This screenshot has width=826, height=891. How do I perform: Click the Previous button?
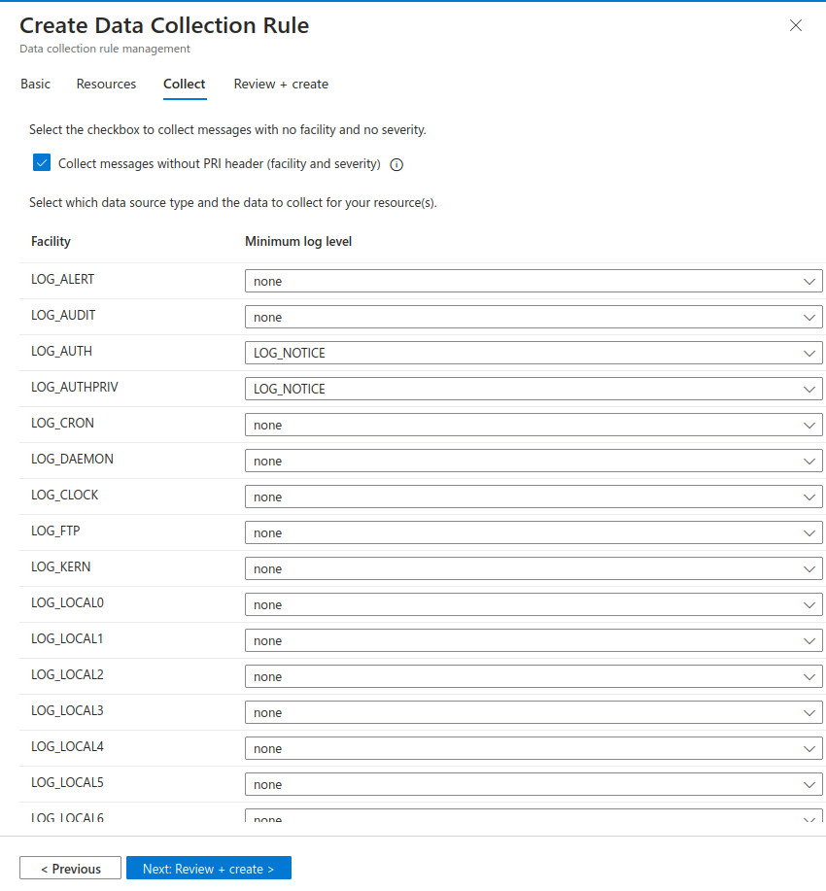[x=70, y=869]
